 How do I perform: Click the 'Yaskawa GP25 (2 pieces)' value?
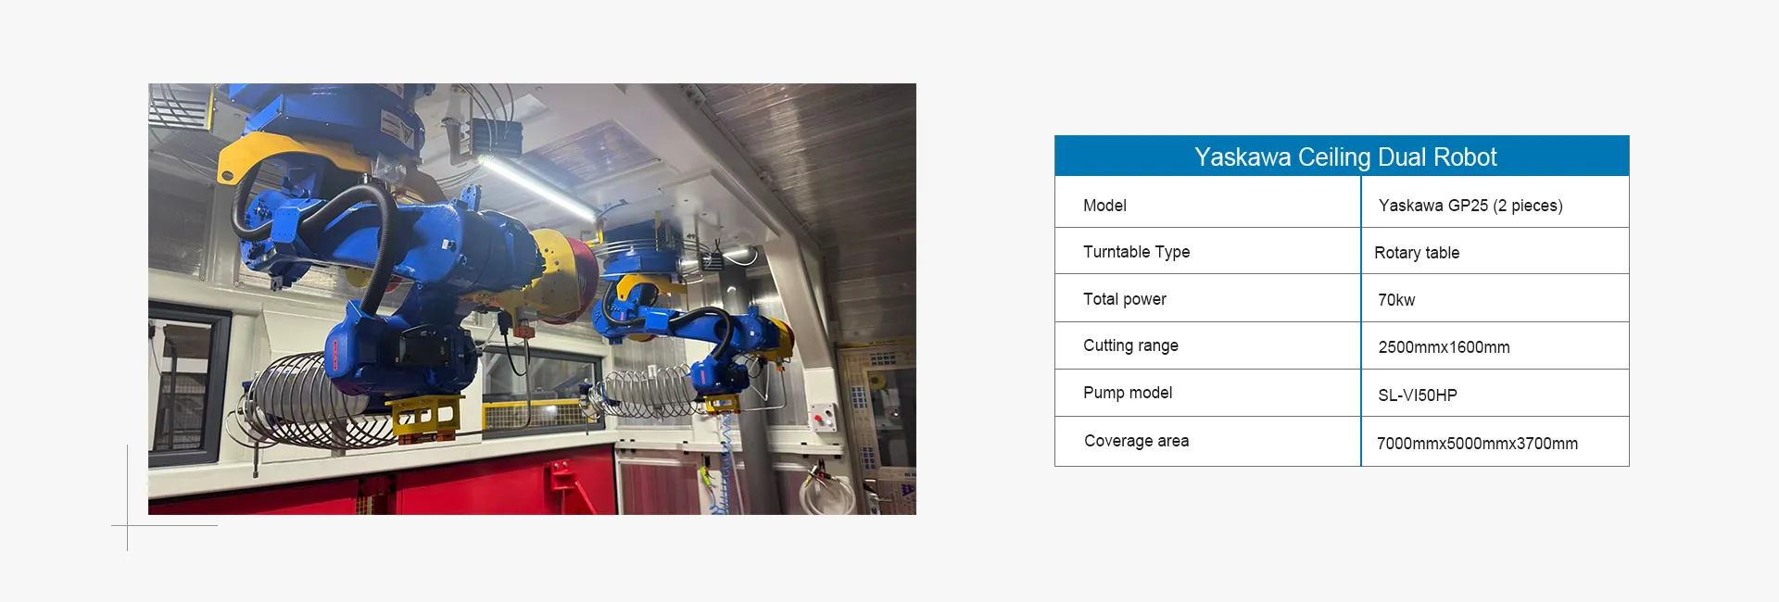[1470, 206]
